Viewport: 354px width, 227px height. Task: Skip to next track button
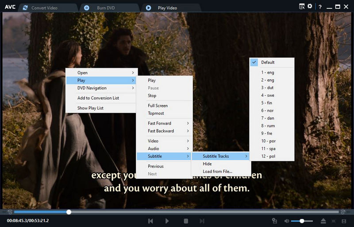tap(202, 221)
